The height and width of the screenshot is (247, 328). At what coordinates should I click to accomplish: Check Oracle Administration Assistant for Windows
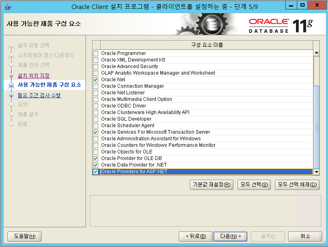tap(96, 139)
